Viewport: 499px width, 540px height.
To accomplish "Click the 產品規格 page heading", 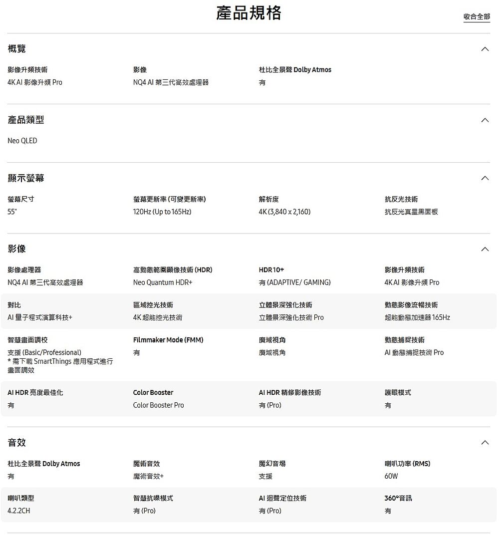I will 249,13.
